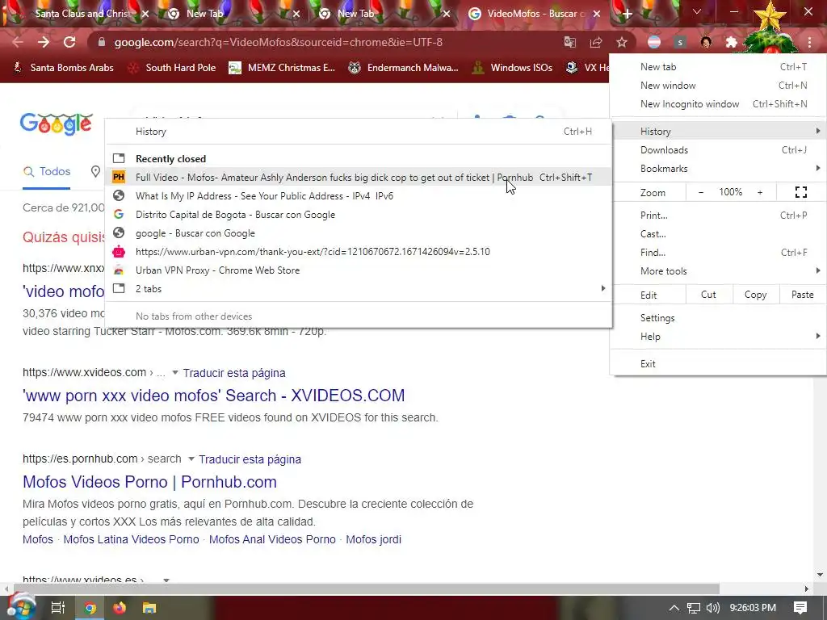
Task: Choose Exit from the Chrome menu
Action: tap(718, 364)
